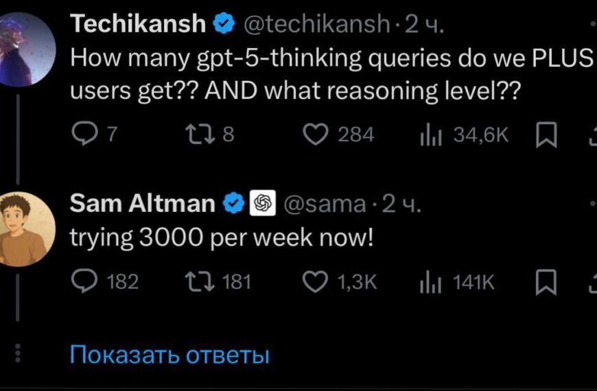The height and width of the screenshot is (391, 597).
Task: Open the @techikansh handle
Action: 317,25
